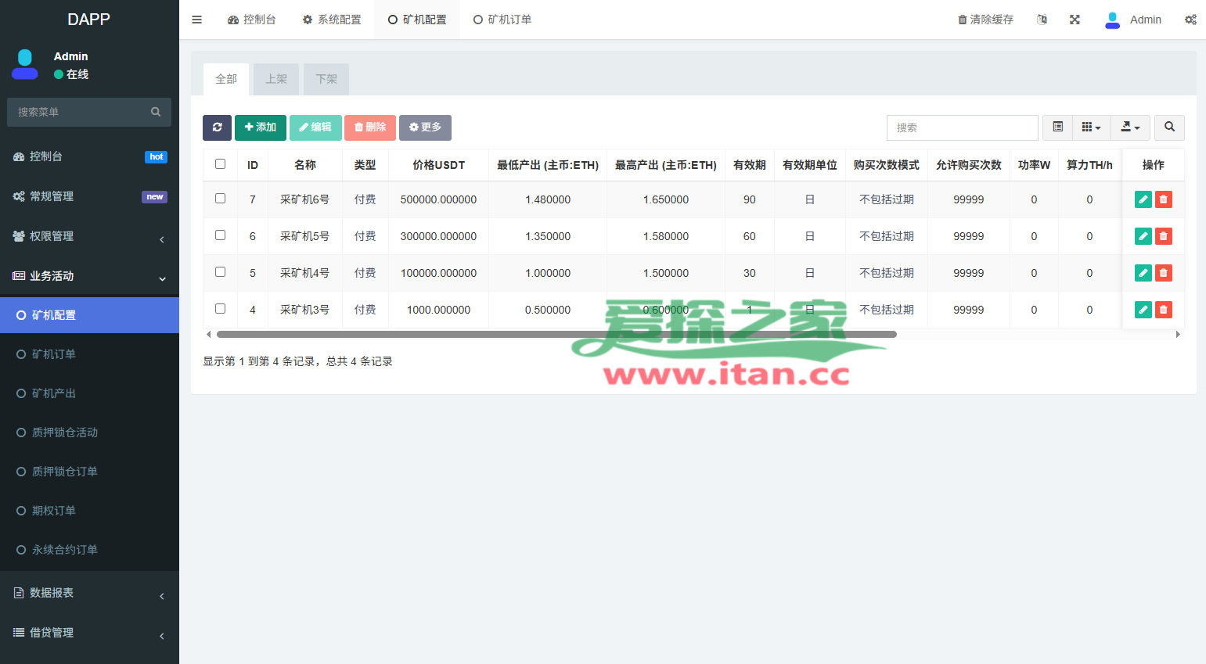Click the 搜索菜单 sidebar search field
The width and height of the screenshot is (1206, 664).
[82, 112]
